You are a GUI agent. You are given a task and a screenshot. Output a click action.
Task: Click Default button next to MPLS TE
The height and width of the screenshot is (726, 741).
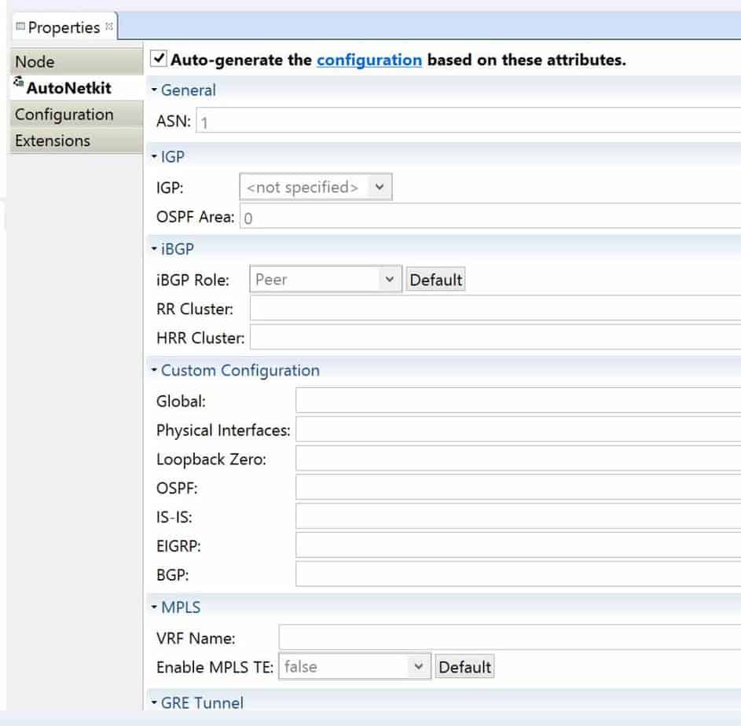[x=464, y=667]
